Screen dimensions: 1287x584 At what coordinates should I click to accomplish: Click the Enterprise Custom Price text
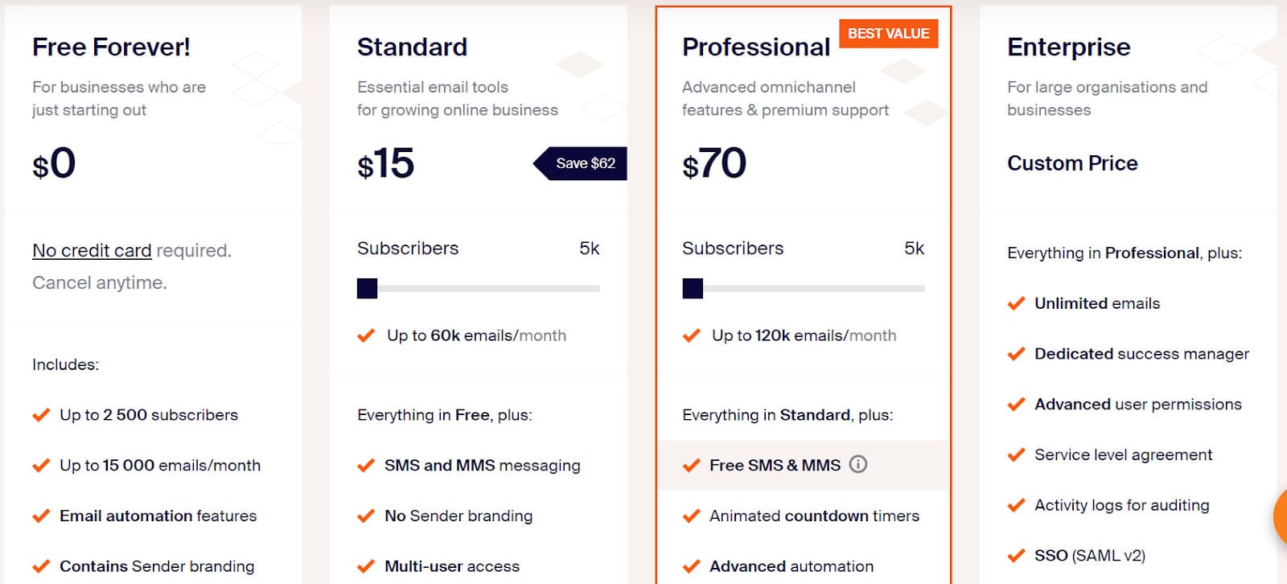[1071, 163]
